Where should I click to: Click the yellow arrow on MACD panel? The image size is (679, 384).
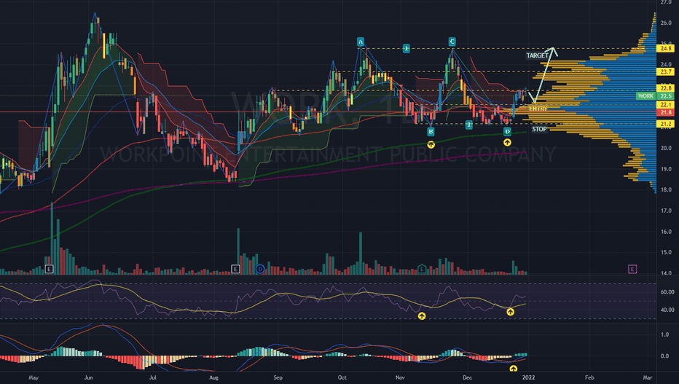click(x=513, y=369)
